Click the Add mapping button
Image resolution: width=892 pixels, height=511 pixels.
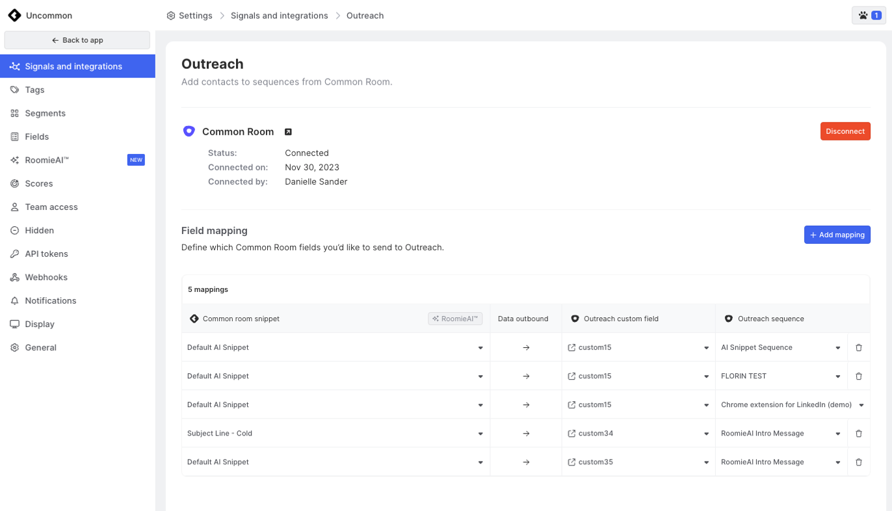coord(837,235)
